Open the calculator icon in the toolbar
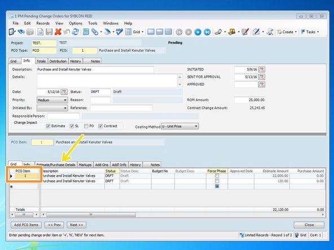This screenshot has width=334, height=250. [86, 32]
